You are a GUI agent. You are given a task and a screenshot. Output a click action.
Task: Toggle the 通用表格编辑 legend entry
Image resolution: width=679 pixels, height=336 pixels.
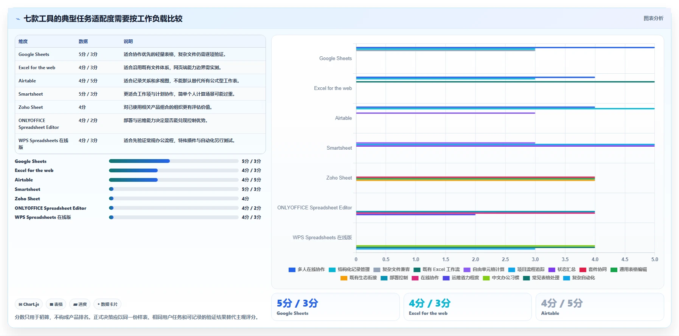tap(629, 269)
